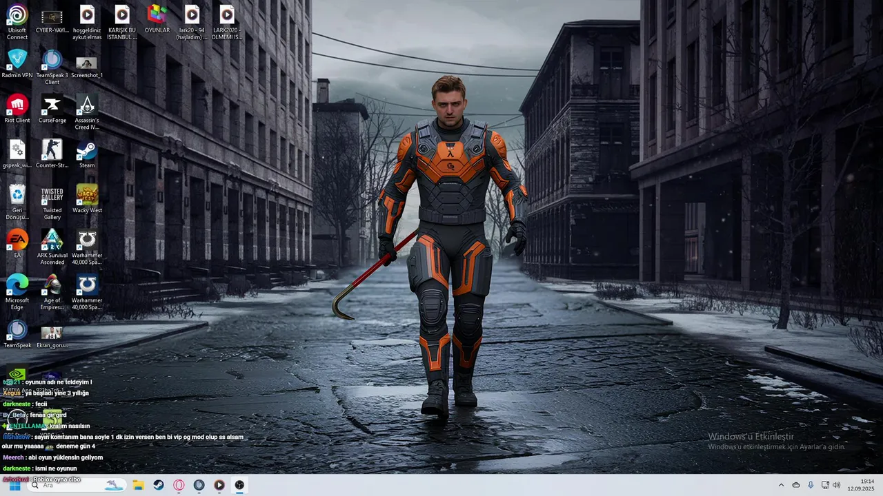This screenshot has height=496, width=883.
Task: Click the microphone tray icon
Action: point(811,485)
